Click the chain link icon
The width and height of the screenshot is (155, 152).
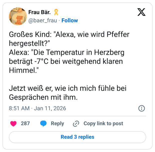click(x=76, y=124)
